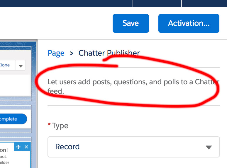
Task: Click the breadcrumb chevron separator
Action: point(72,53)
